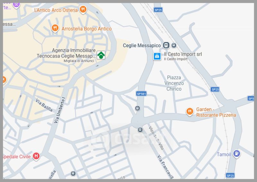Viewport: 257px width, 182px height.
Task: Open the Tamoil gas station marker
Action: click(x=237, y=154)
